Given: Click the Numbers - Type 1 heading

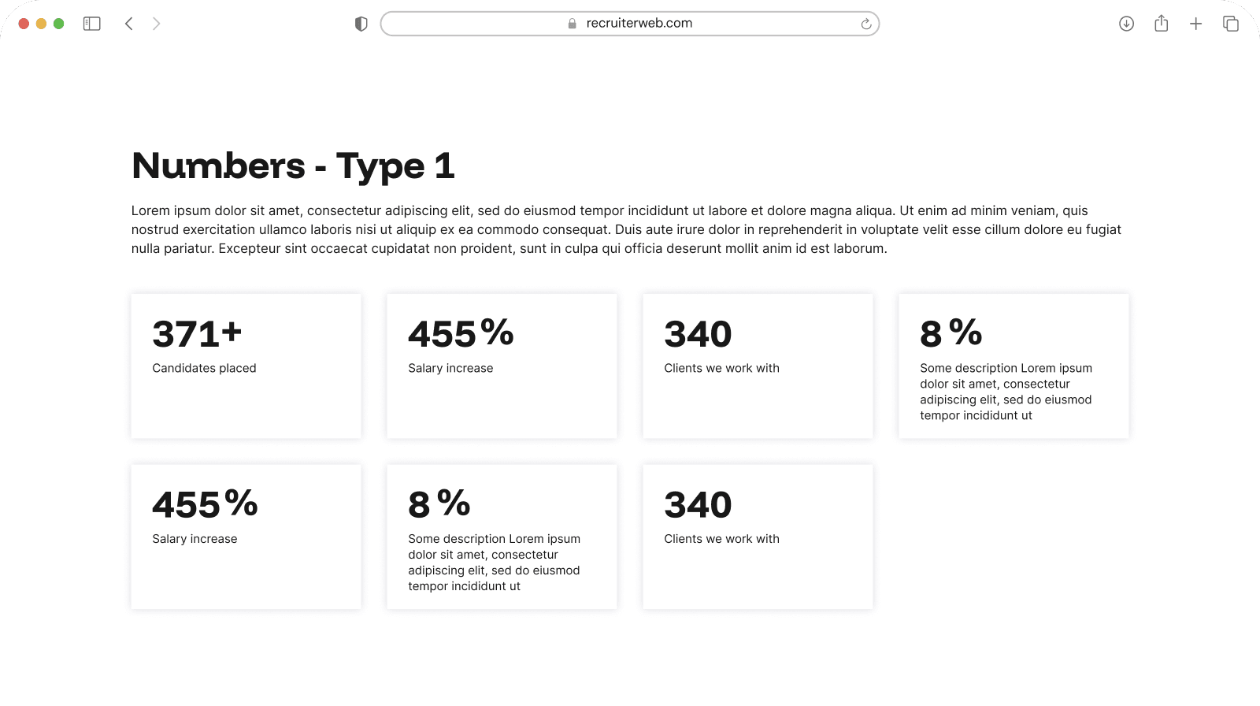Looking at the screenshot, I should pyautogui.click(x=294, y=166).
